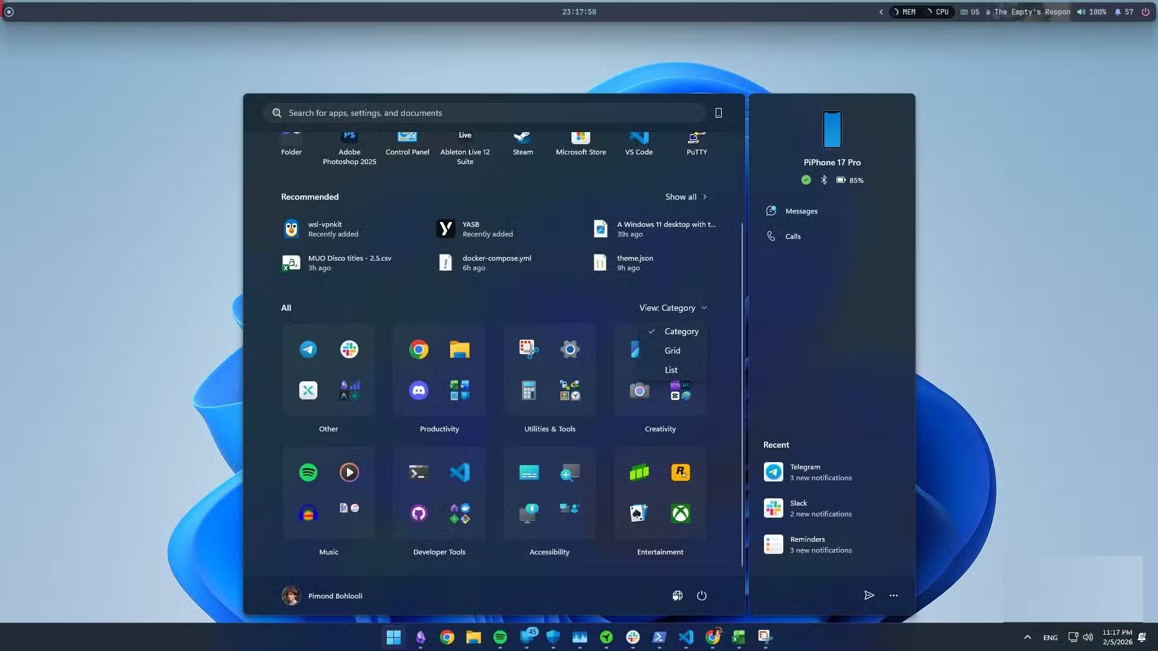
Task: Open the more options ellipsis in phone panel
Action: click(x=893, y=595)
